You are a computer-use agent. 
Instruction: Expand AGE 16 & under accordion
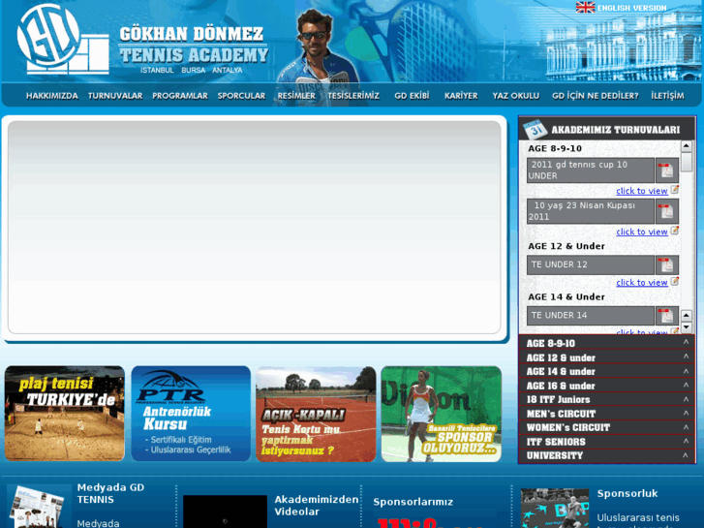click(x=607, y=386)
